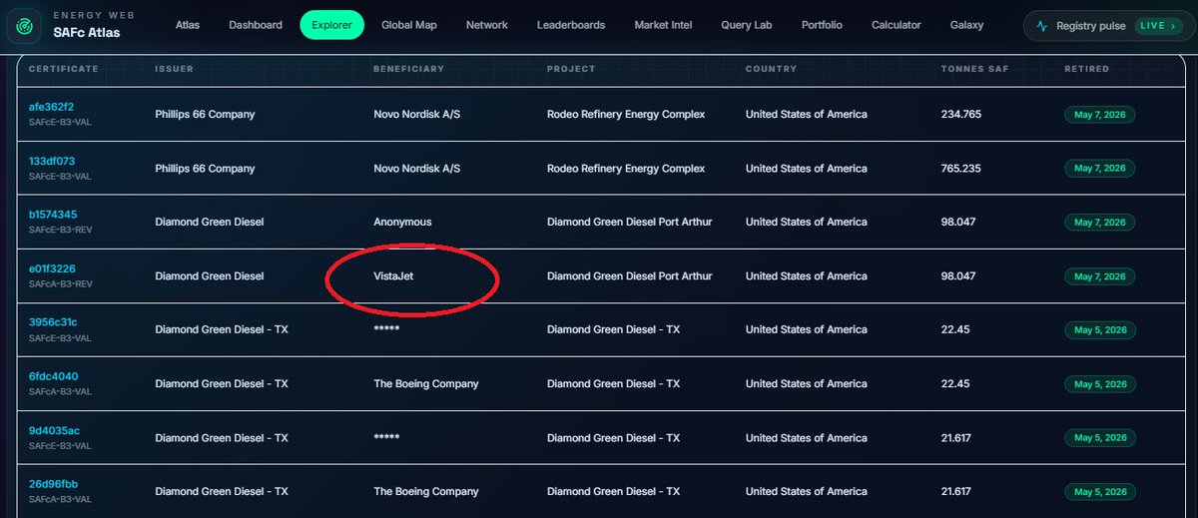This screenshot has width=1198, height=518.
Task: Click the Tonnes SAF column header
Action: 976,69
